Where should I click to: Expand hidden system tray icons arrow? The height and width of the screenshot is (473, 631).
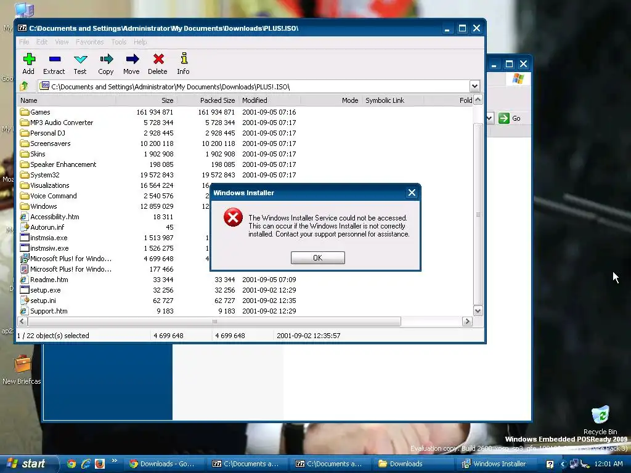[563, 464]
